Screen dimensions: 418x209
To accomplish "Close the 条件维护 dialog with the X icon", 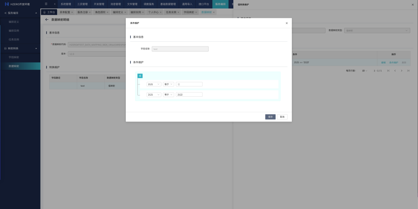I will [286, 23].
